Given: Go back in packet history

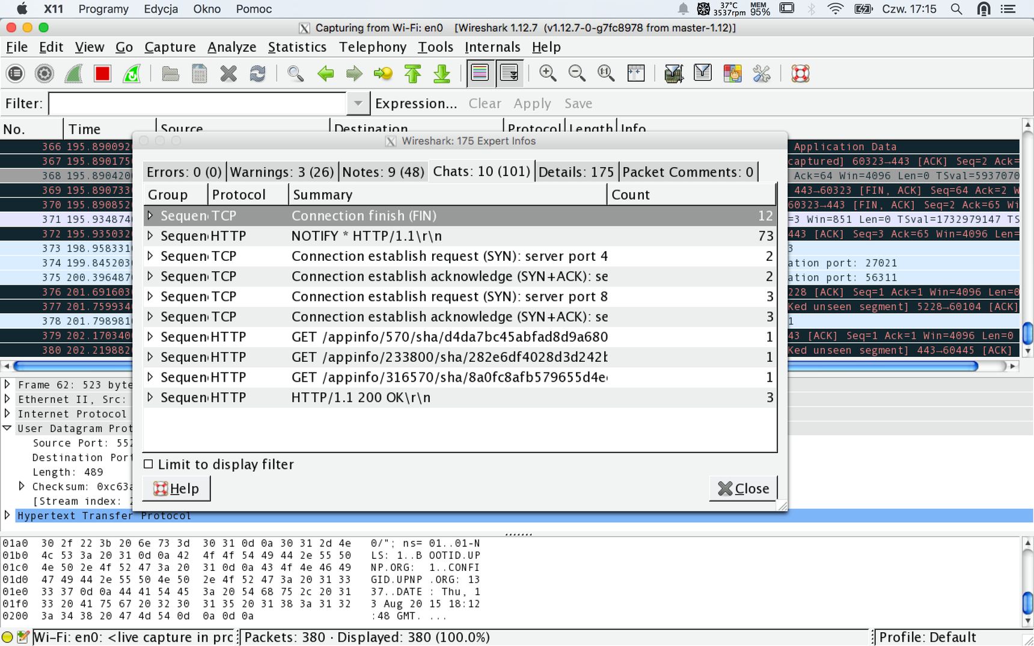Looking at the screenshot, I should [325, 73].
